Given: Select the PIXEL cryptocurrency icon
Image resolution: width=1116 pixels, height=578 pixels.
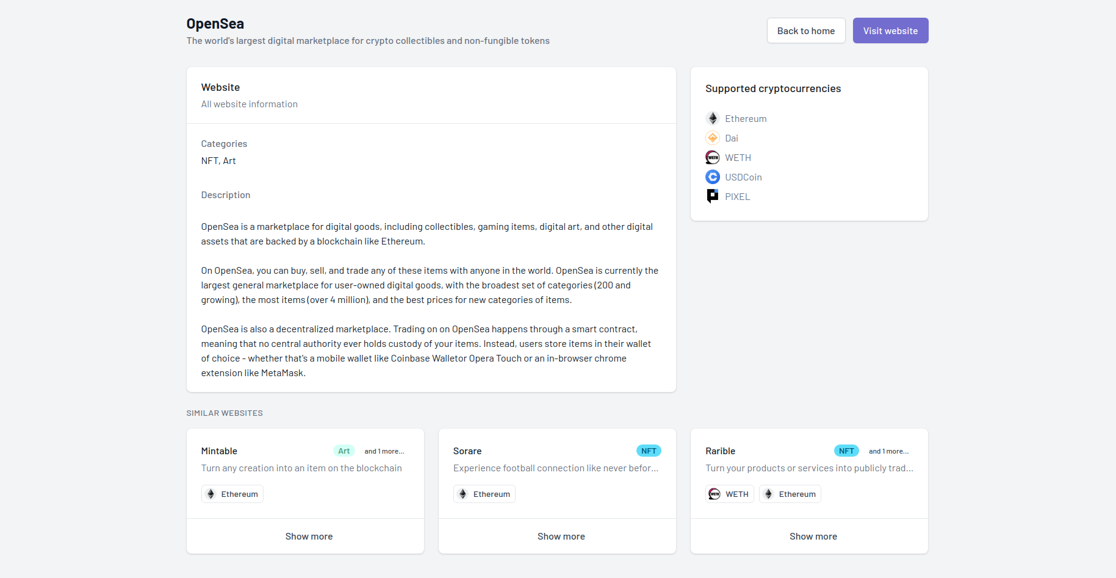Looking at the screenshot, I should (712, 196).
